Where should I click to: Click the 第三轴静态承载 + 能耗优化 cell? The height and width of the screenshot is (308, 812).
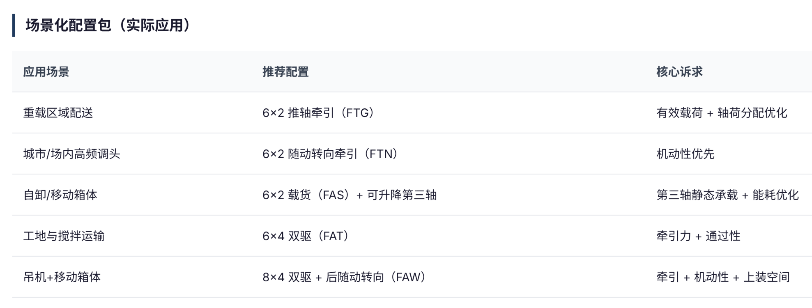727,195
